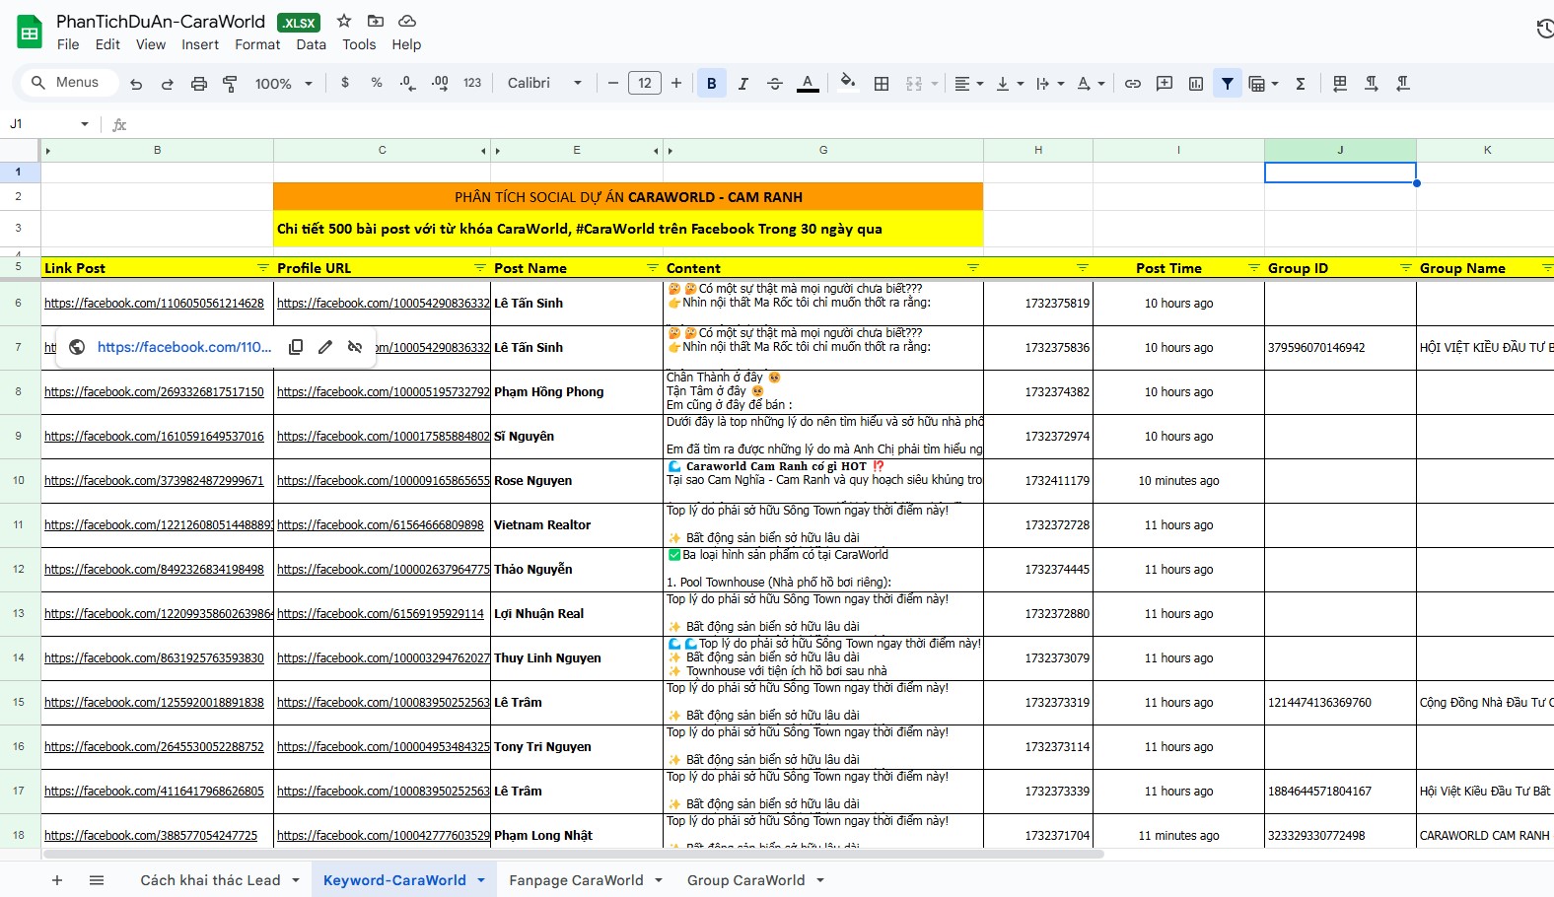Change the text color
Image resolution: width=1554 pixels, height=897 pixels.
point(808,84)
